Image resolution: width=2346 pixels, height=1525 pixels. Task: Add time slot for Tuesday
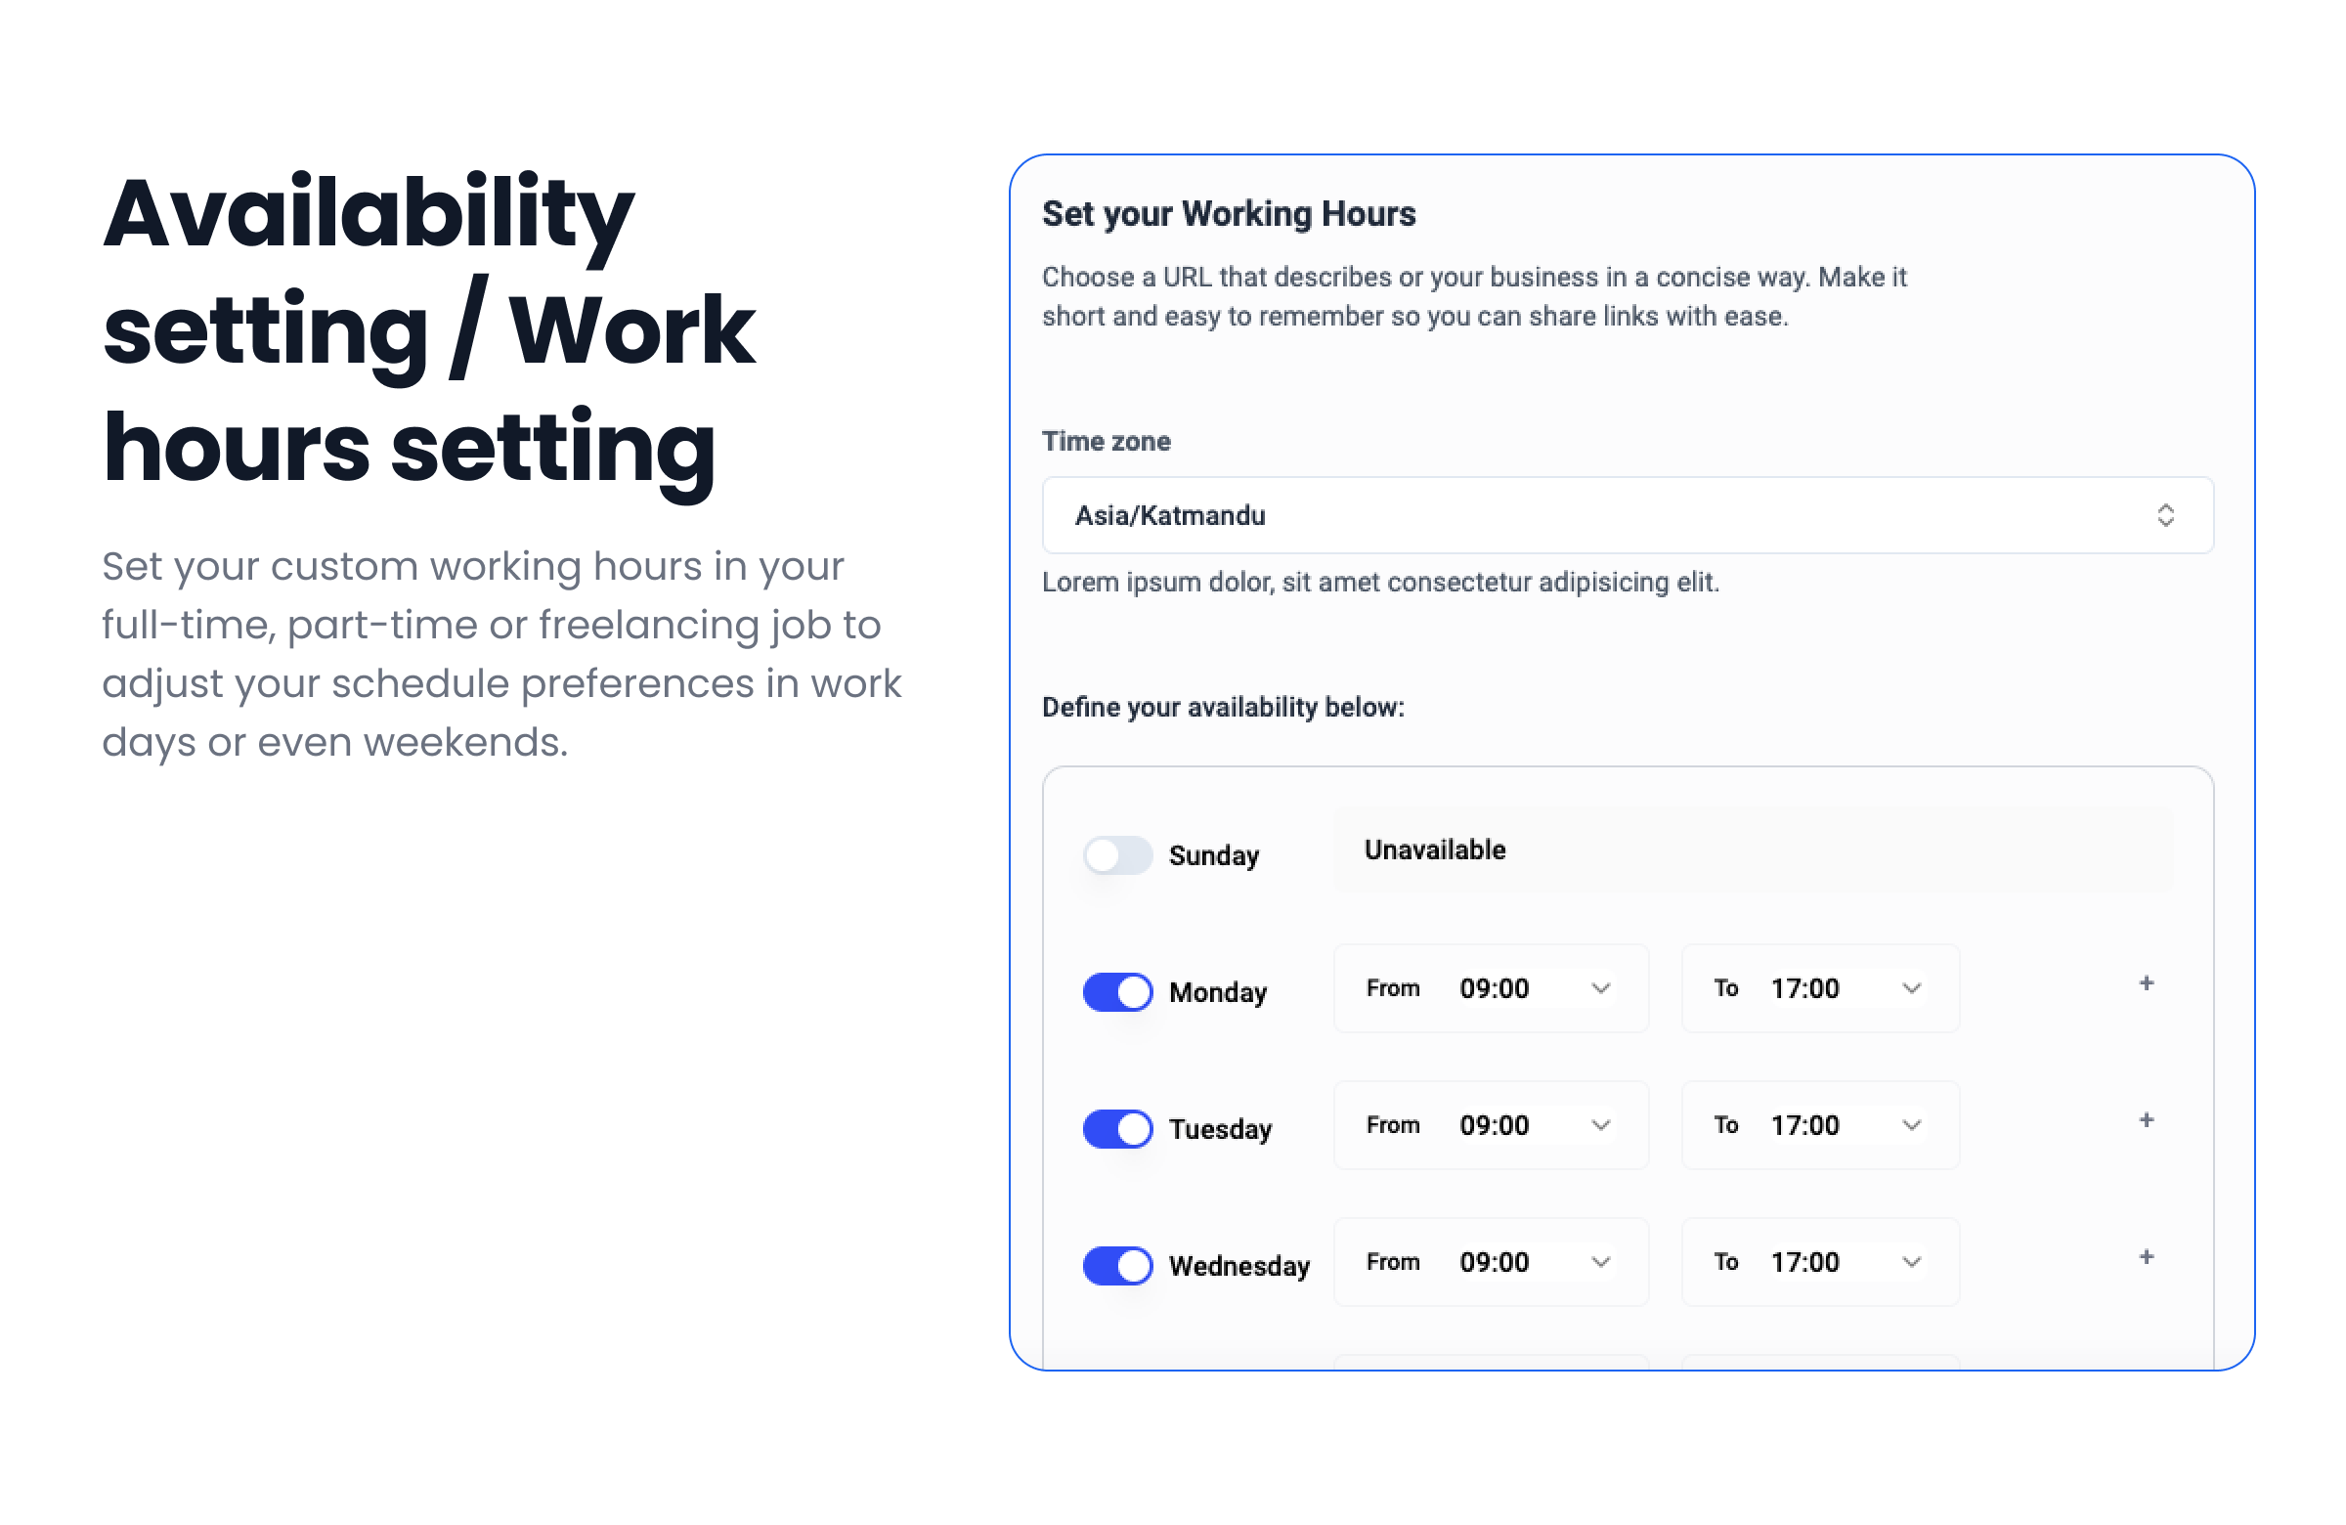[2146, 1121]
